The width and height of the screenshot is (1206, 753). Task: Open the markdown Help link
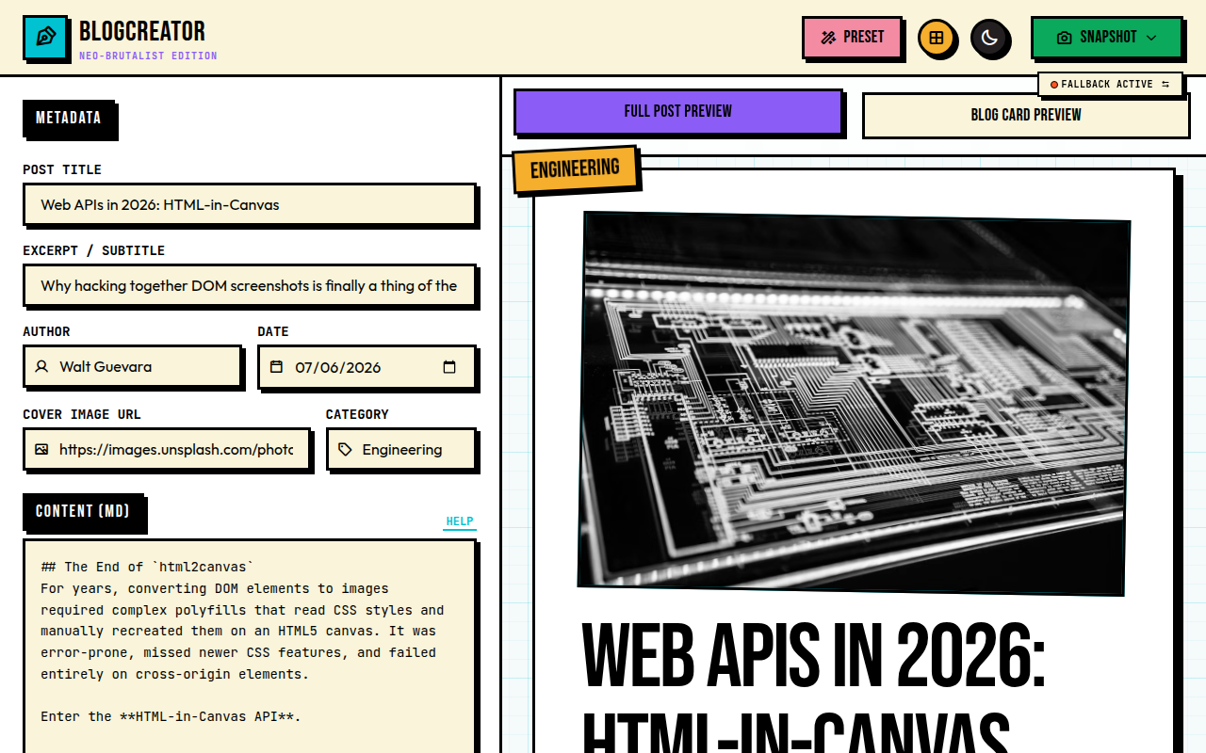(x=460, y=521)
